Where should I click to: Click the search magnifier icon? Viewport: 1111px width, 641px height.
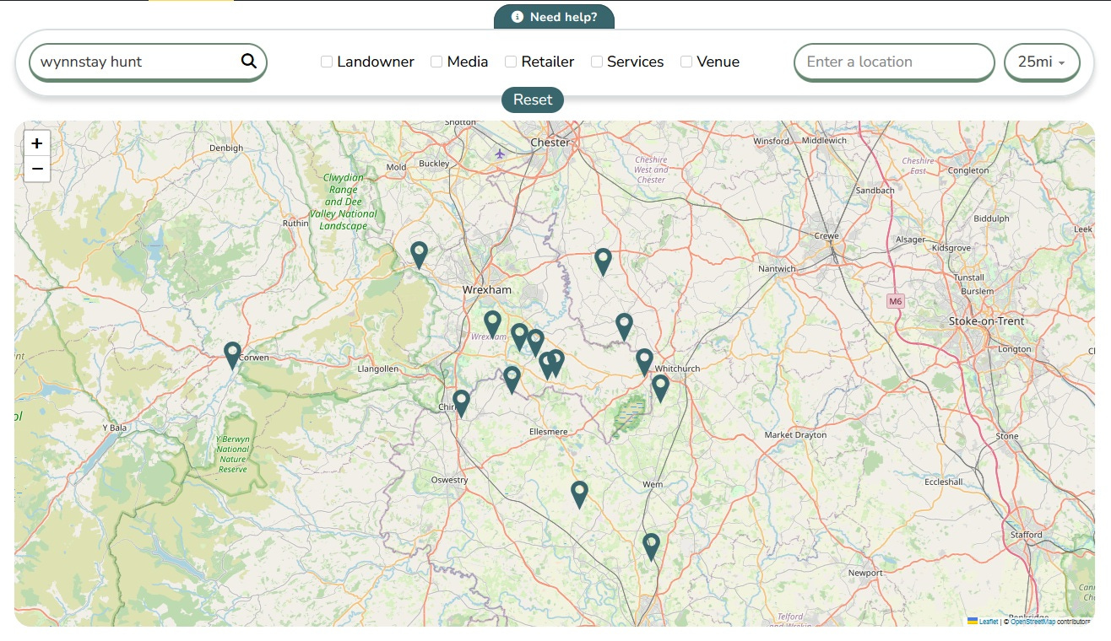coord(249,61)
